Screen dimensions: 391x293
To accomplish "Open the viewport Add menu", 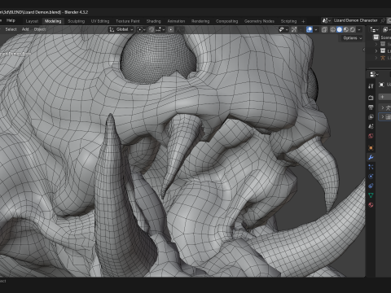I will tap(25, 29).
